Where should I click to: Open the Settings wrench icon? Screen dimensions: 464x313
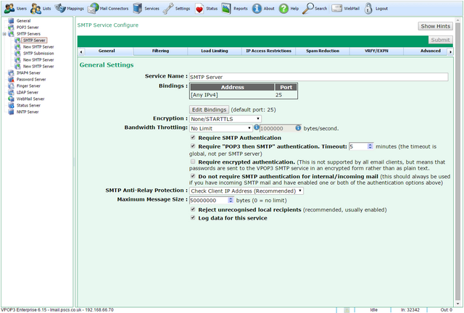pos(168,9)
